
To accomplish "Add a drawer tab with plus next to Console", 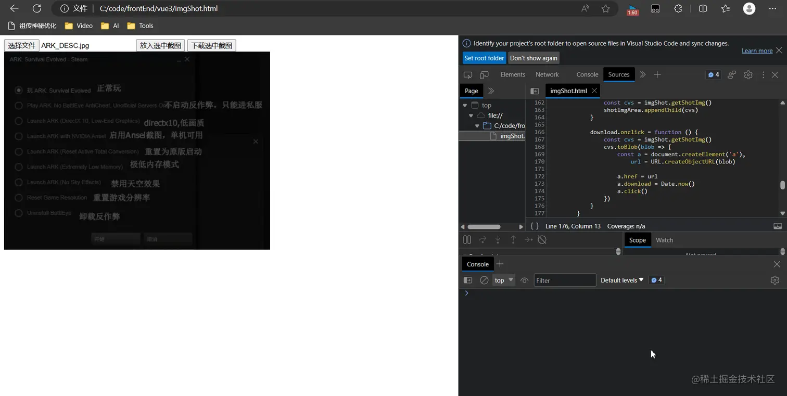I will point(500,264).
